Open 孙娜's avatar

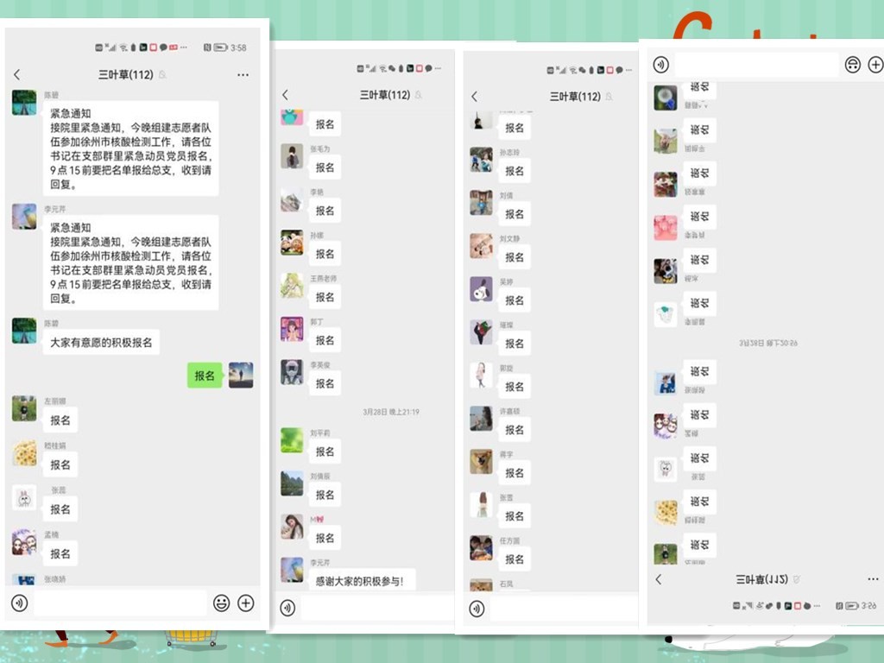[292, 243]
